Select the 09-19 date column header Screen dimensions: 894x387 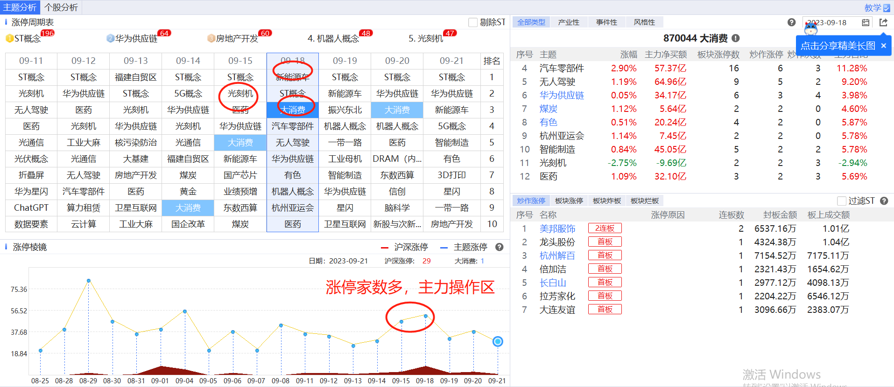pyautogui.click(x=345, y=61)
